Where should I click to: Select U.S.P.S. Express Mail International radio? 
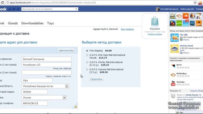(x=87, y=70)
